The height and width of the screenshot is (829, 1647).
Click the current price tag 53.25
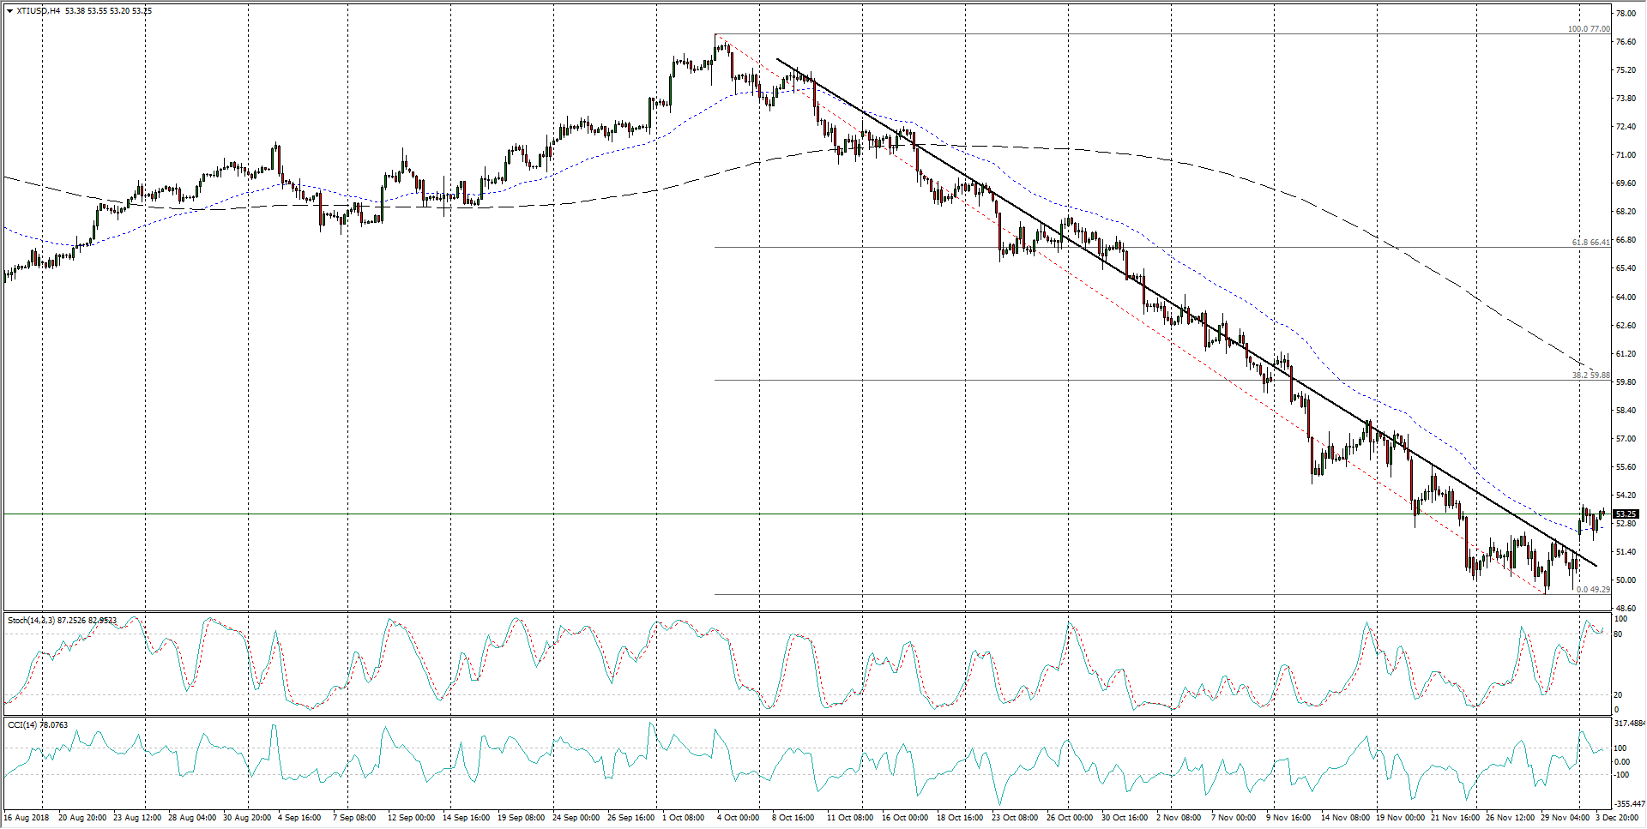click(1626, 514)
